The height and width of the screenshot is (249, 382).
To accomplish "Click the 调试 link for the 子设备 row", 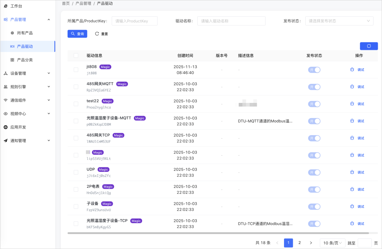I will tap(361, 207).
